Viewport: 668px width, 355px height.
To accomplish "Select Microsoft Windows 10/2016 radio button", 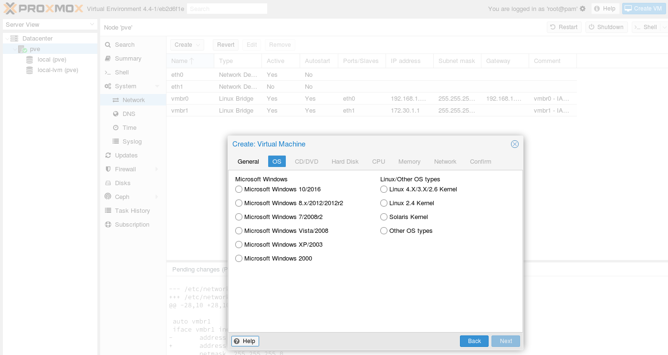I will point(239,189).
